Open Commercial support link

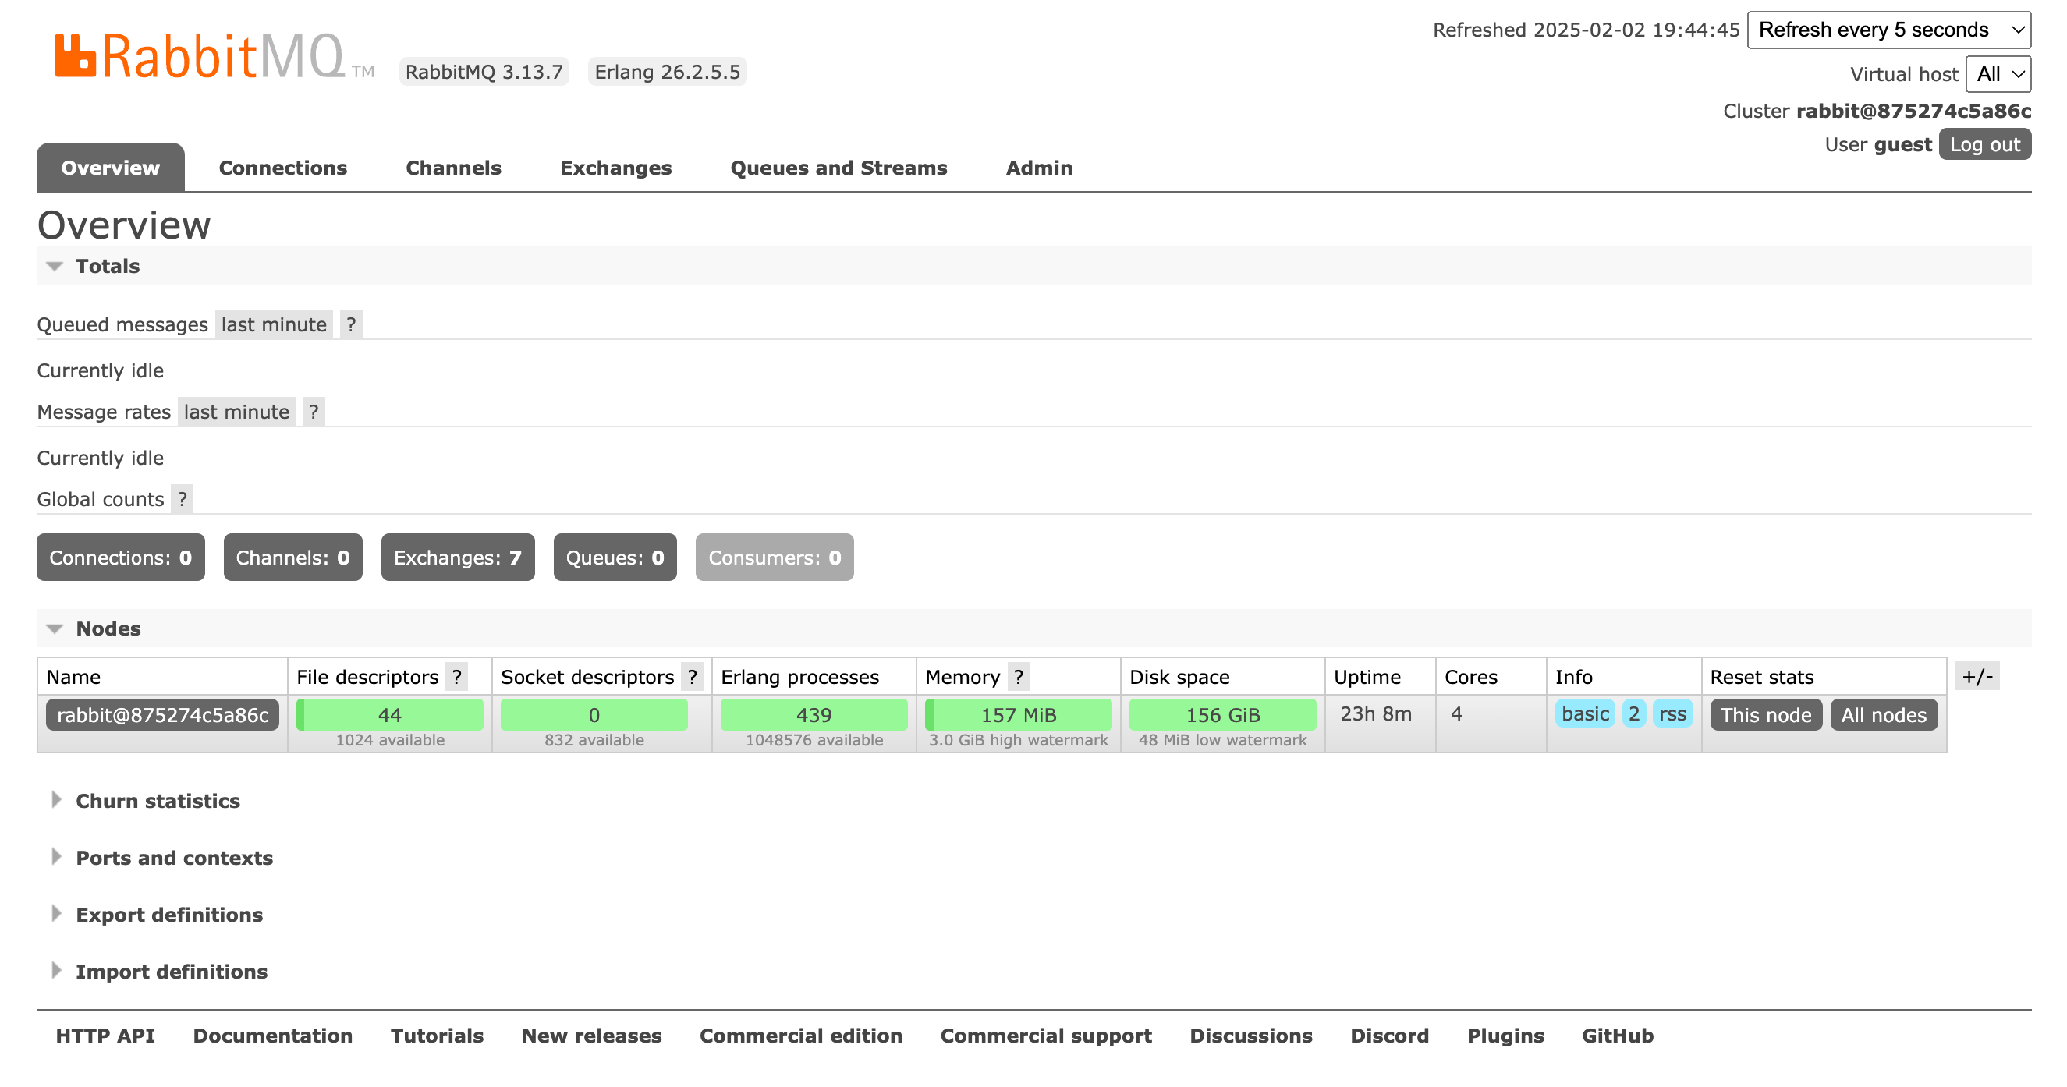[1045, 1036]
